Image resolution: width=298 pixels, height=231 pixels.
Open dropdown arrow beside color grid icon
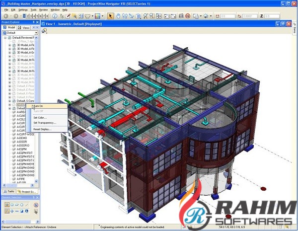click(103, 16)
